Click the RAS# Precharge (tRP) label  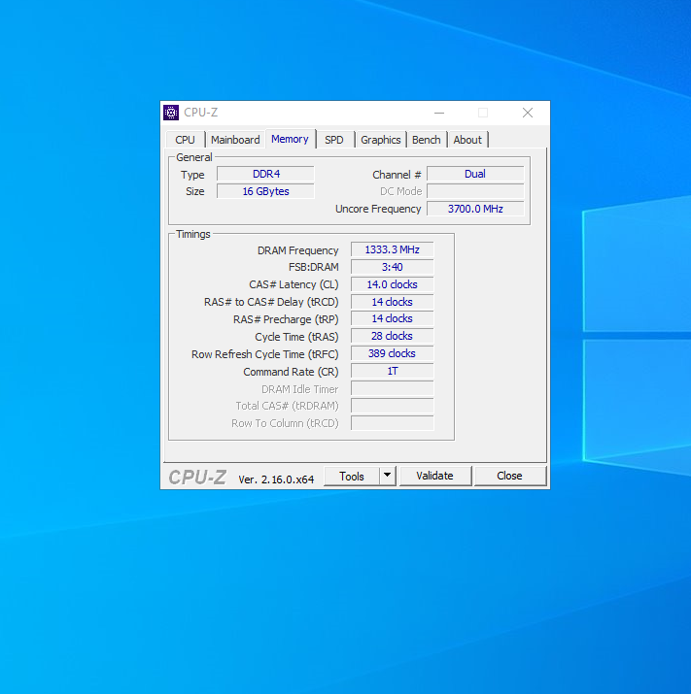tap(286, 319)
